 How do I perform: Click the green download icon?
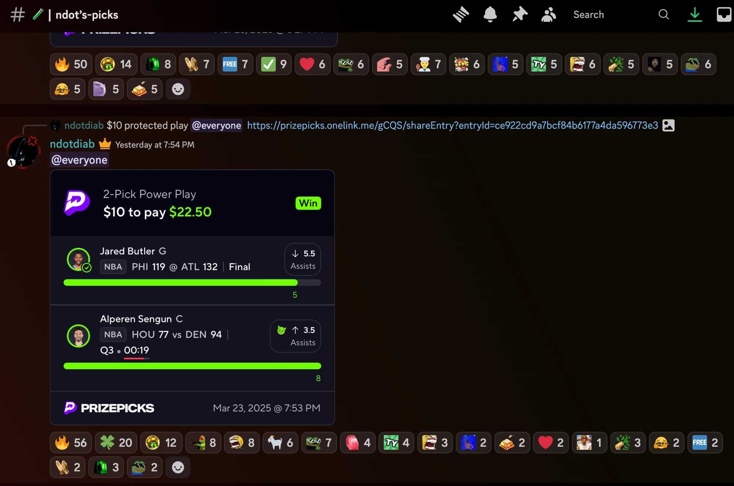coord(694,15)
